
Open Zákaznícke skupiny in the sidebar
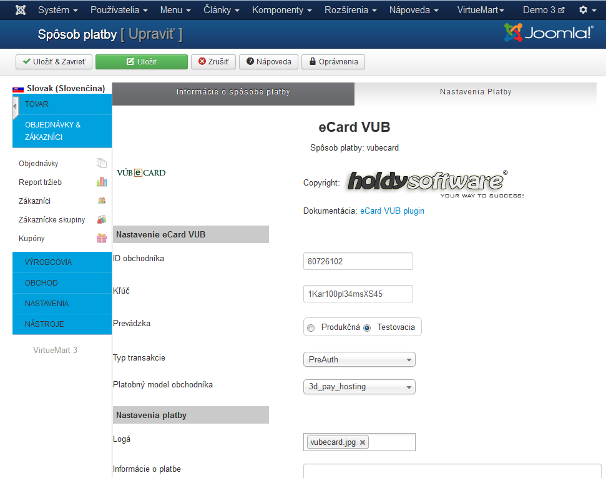click(x=52, y=219)
